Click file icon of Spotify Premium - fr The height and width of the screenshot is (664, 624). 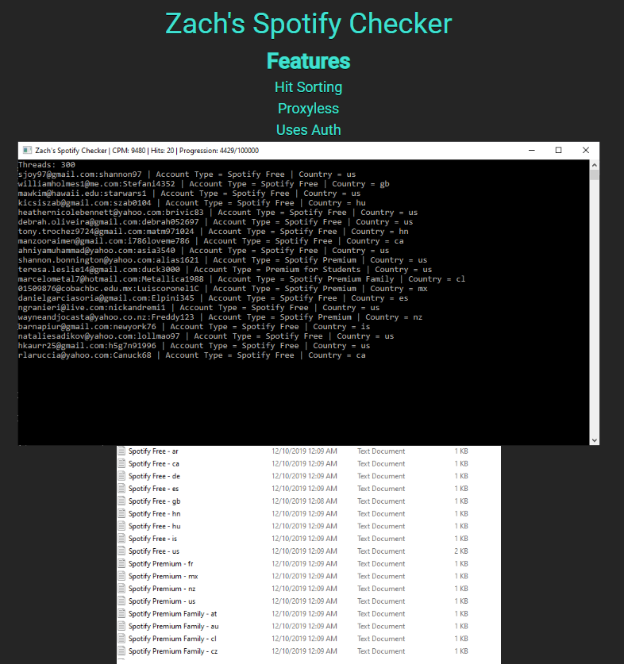click(x=121, y=563)
